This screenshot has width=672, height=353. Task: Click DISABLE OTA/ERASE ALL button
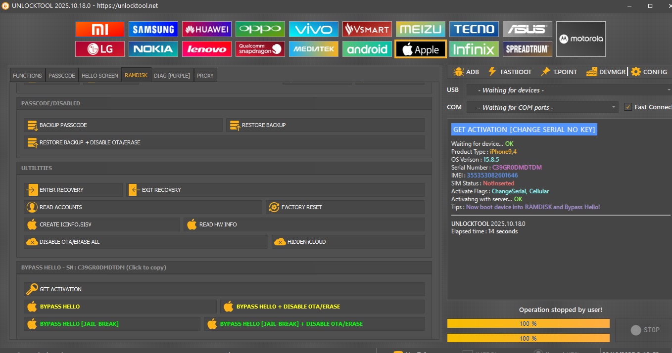tap(146, 242)
